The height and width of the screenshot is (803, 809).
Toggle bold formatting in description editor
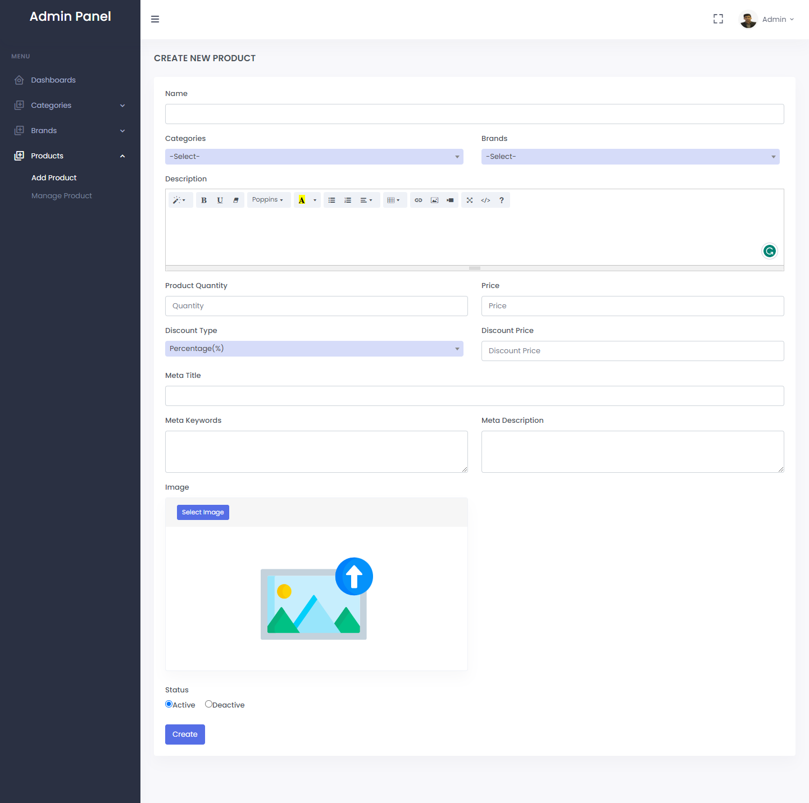click(204, 200)
